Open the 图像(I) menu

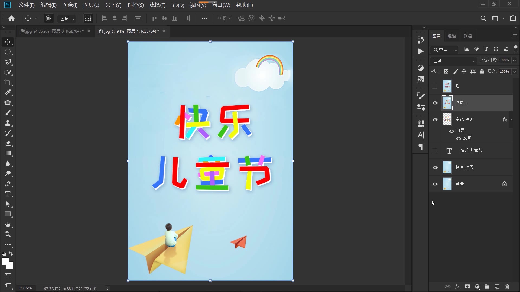(x=70, y=5)
